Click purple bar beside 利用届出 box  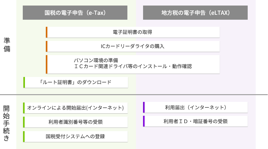144,107
